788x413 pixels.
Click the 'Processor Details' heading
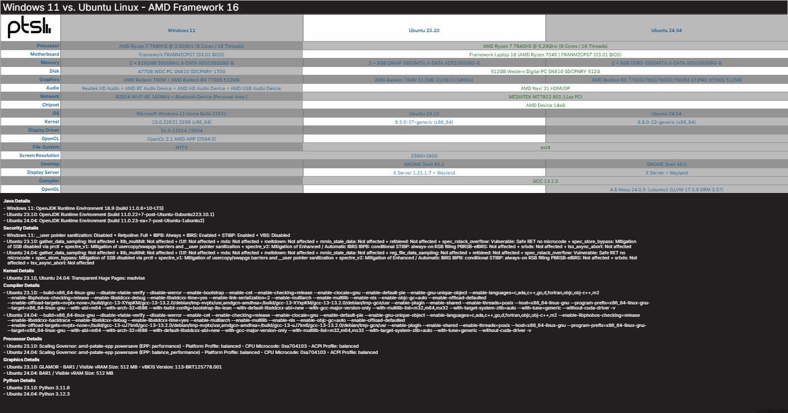pos(22,339)
